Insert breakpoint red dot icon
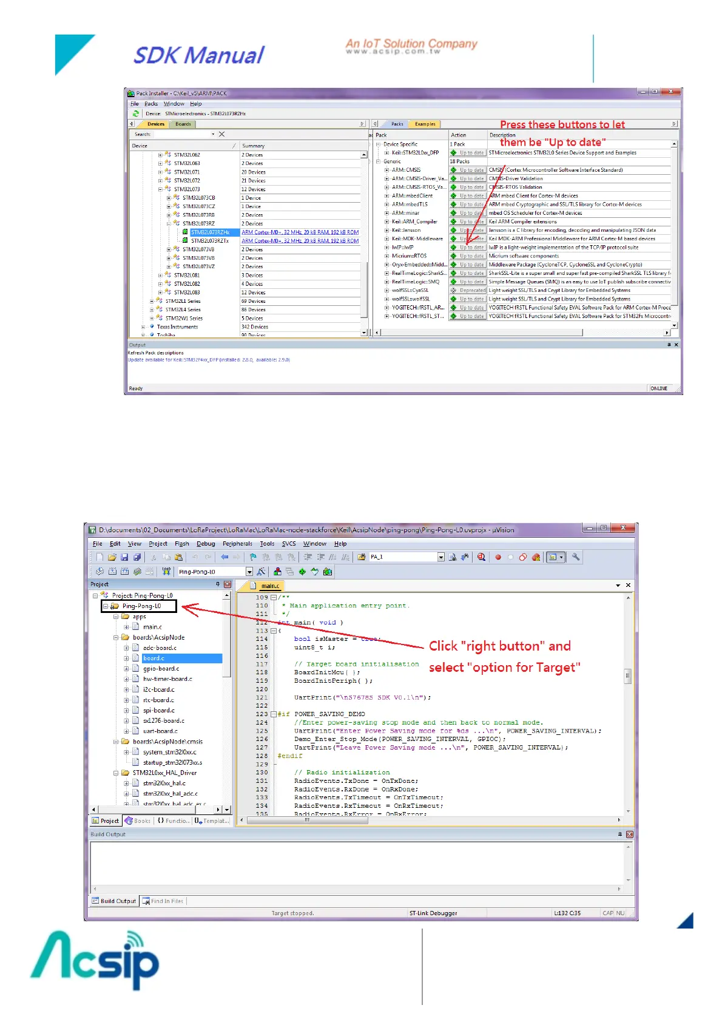This screenshot has height=1022, width=722. (x=498, y=557)
